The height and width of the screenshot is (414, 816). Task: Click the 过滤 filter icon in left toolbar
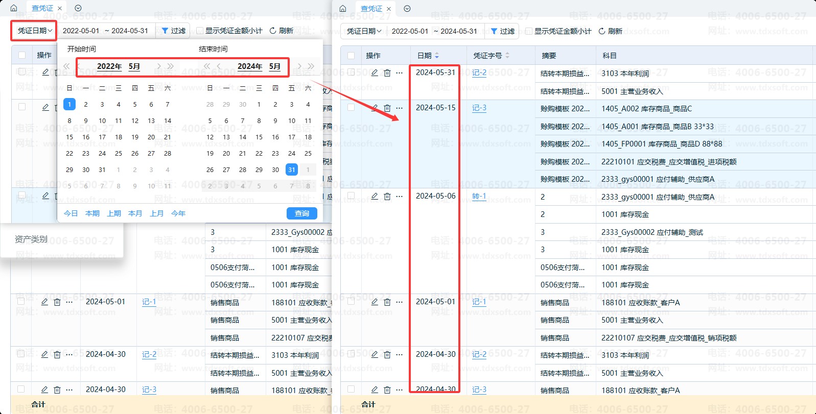[165, 31]
